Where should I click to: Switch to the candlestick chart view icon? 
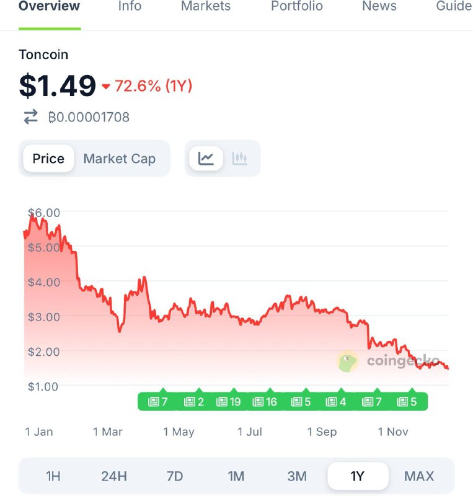pos(240,159)
